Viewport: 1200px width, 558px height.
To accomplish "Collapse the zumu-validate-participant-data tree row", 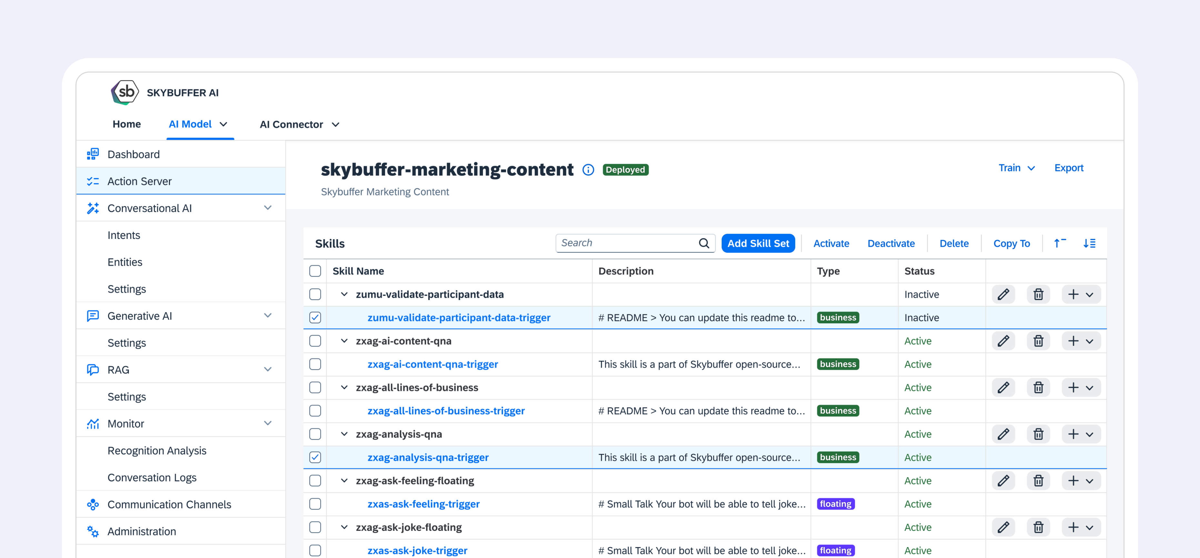I will coord(344,294).
